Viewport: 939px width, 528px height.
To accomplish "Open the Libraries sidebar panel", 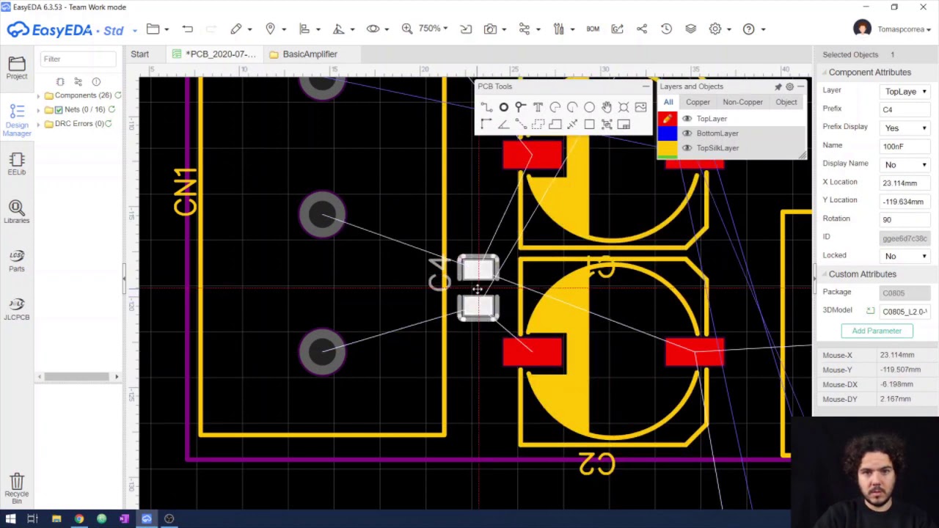I will 17,213.
